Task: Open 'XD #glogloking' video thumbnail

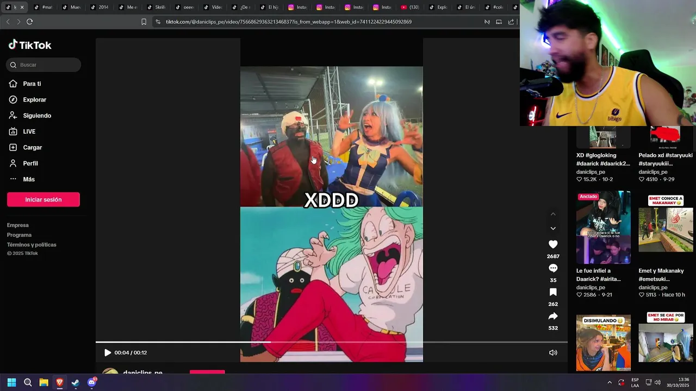Action: click(604, 137)
